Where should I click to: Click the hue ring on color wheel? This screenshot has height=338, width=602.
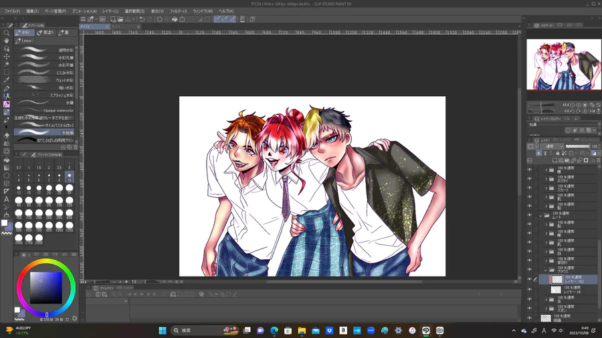coord(45,262)
